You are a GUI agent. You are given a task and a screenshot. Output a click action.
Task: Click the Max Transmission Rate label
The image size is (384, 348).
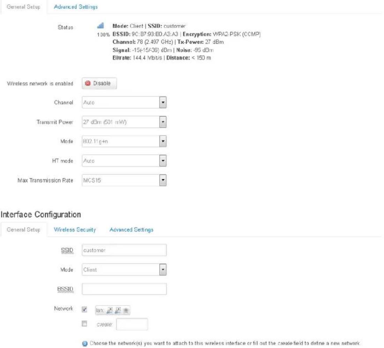(45, 181)
